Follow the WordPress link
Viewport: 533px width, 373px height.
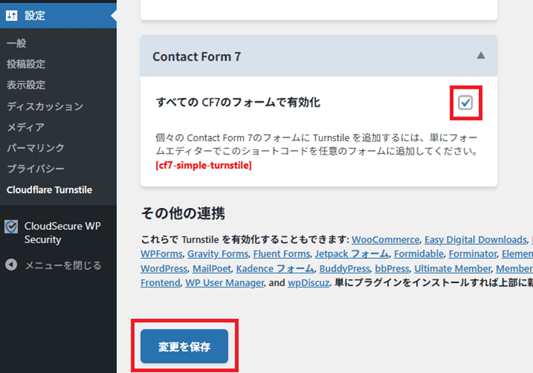(x=164, y=269)
